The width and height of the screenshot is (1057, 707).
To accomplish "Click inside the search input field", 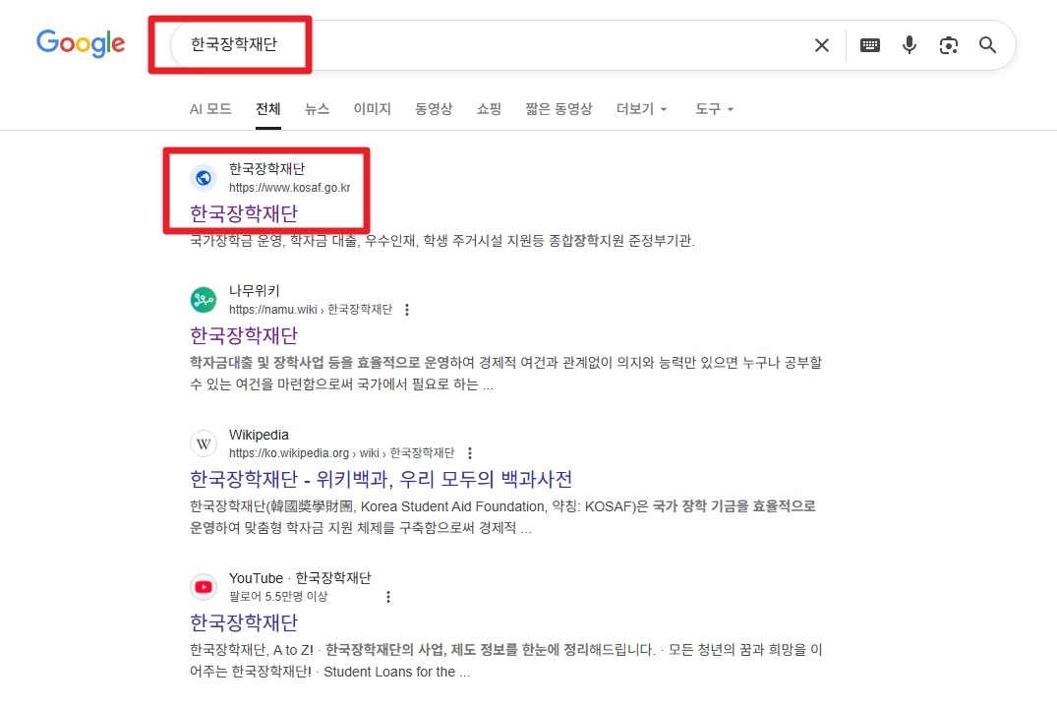I will pos(492,44).
